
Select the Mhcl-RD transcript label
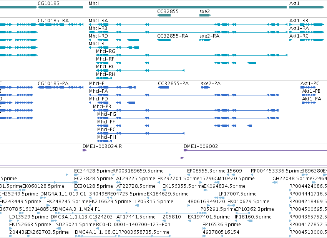click(x=98, y=36)
